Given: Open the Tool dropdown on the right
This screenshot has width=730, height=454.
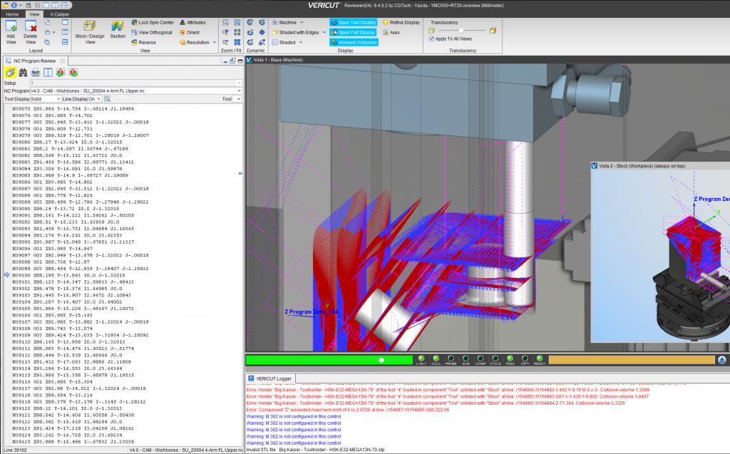Looking at the screenshot, I should pos(238,99).
